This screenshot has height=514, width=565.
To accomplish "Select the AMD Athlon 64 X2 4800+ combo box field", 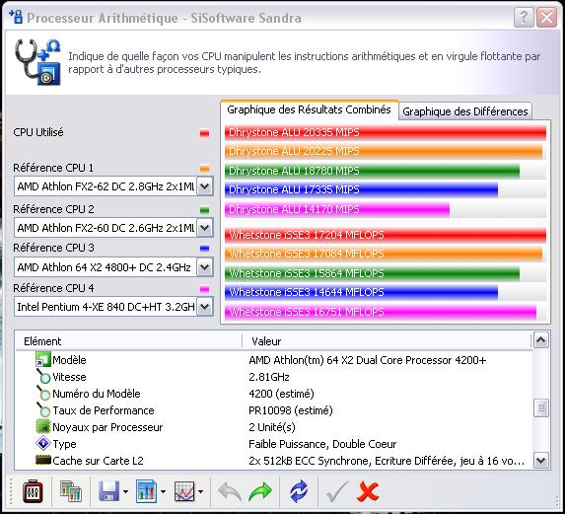I will click(x=113, y=267).
